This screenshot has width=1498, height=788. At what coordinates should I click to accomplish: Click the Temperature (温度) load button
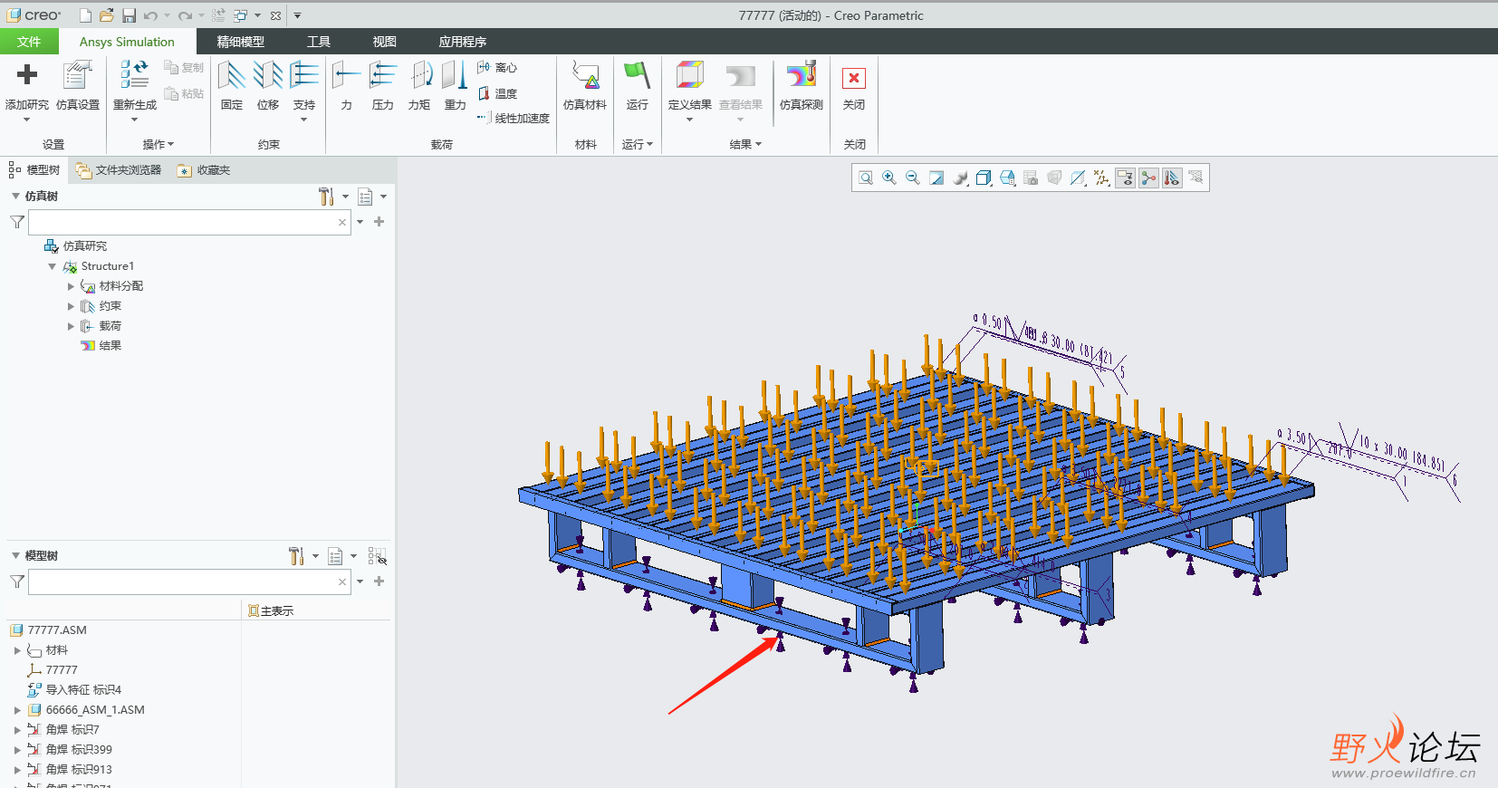[x=497, y=93]
